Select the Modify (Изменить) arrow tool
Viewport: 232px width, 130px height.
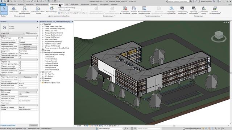coord(4,10)
